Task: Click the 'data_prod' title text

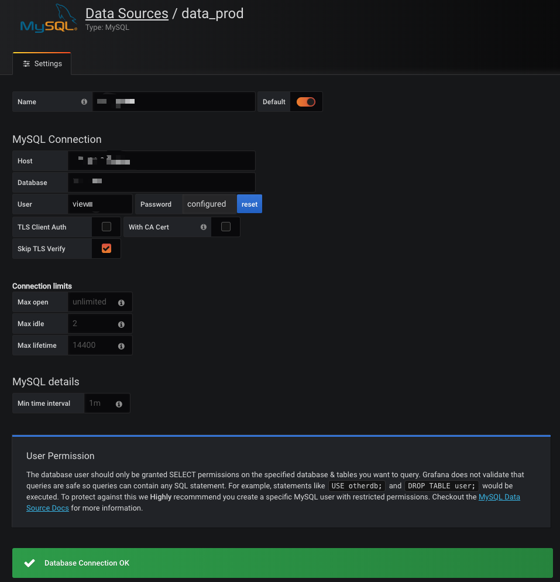Action: click(212, 13)
